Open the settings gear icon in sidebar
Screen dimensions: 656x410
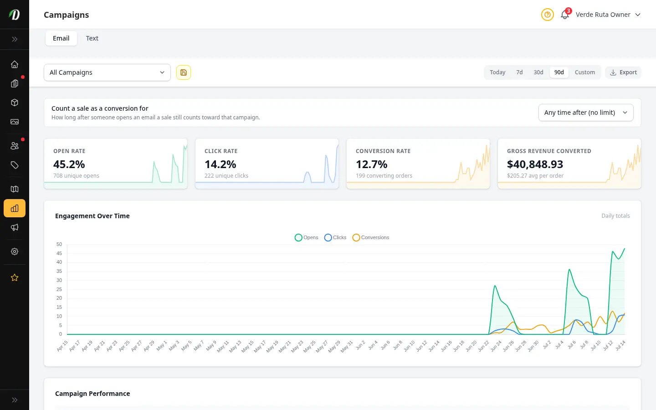click(15, 251)
